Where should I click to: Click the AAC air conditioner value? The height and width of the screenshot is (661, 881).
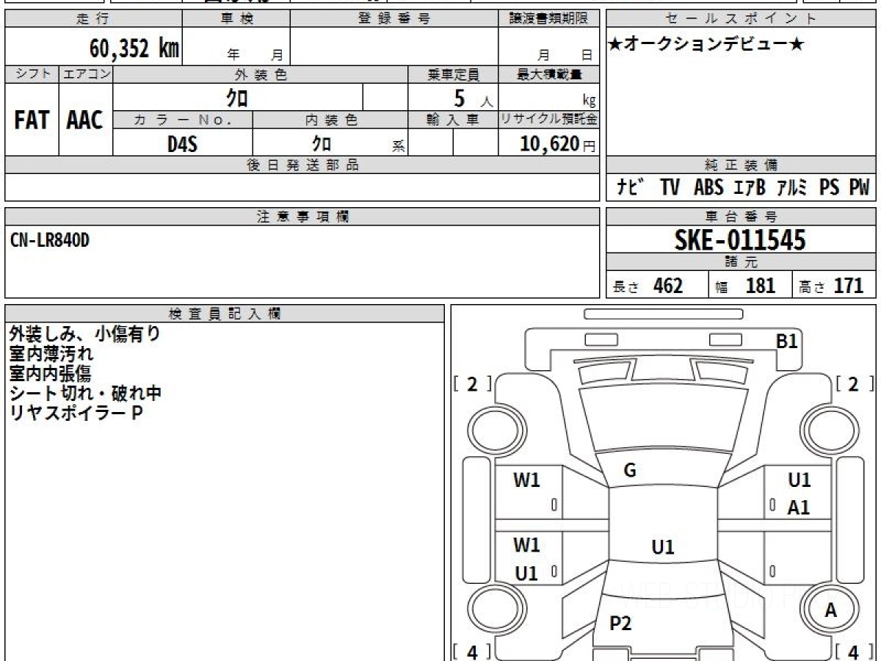click(85, 121)
